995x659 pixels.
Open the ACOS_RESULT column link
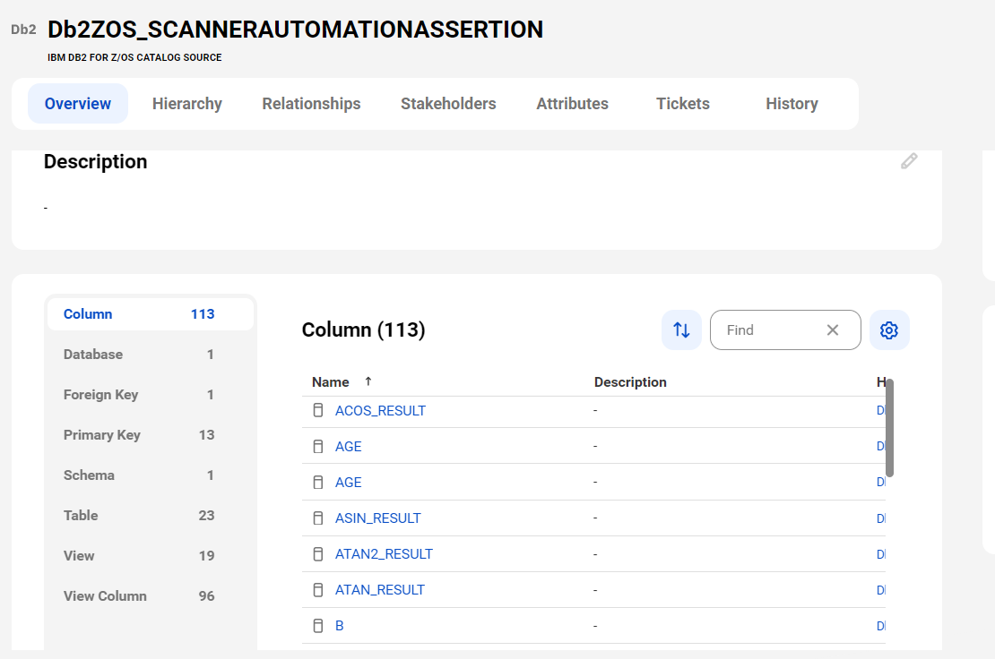pyautogui.click(x=380, y=411)
